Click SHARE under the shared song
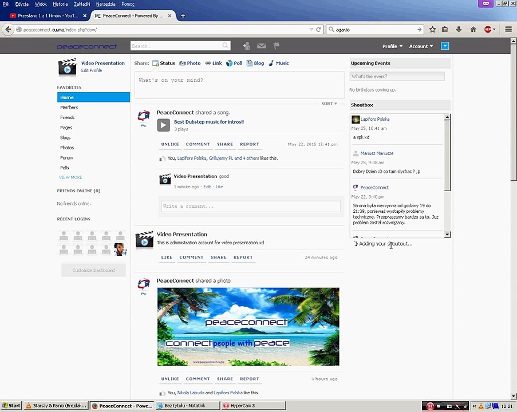This screenshot has height=412, width=517. [225, 144]
